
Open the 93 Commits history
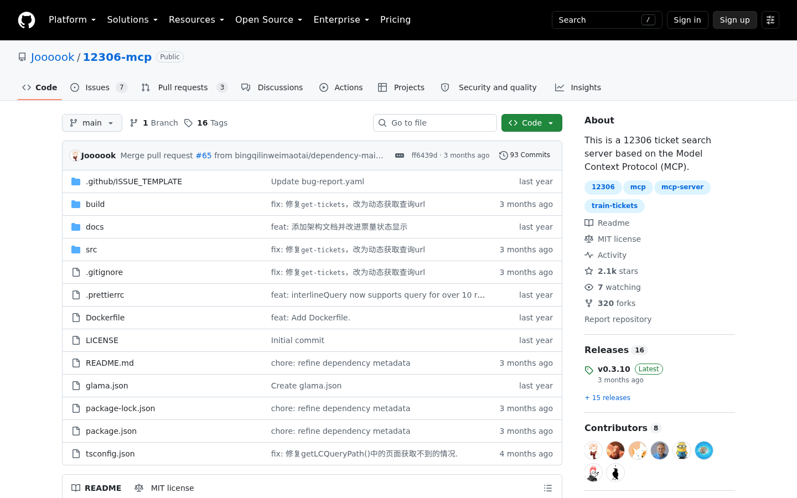tap(525, 155)
